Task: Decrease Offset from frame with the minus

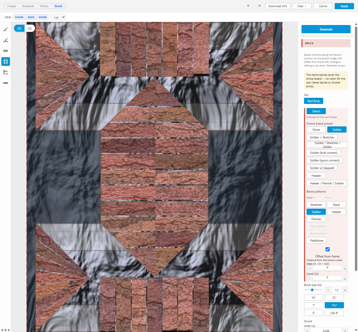Action: point(310,269)
